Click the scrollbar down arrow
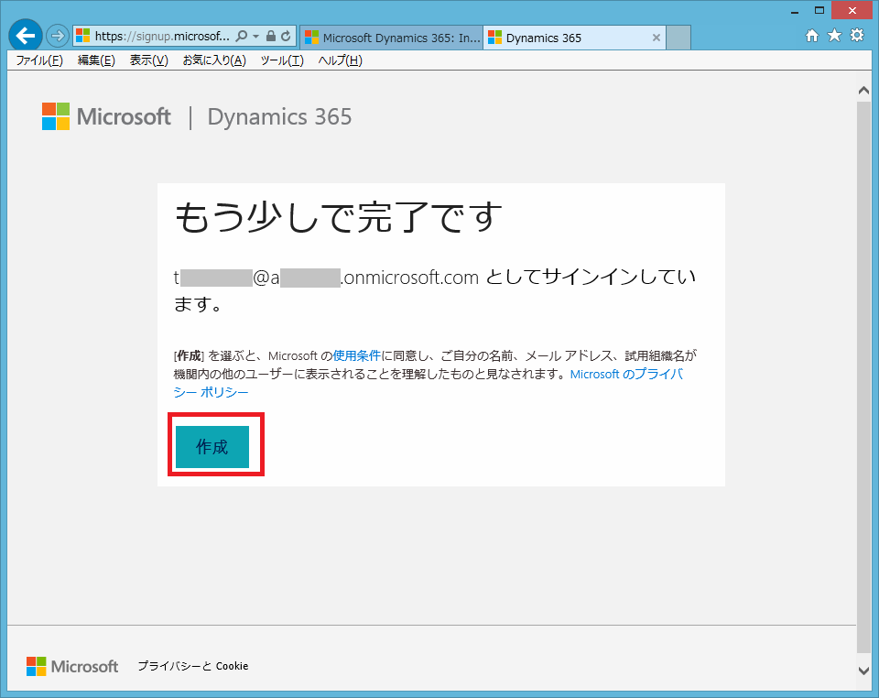 [863, 670]
